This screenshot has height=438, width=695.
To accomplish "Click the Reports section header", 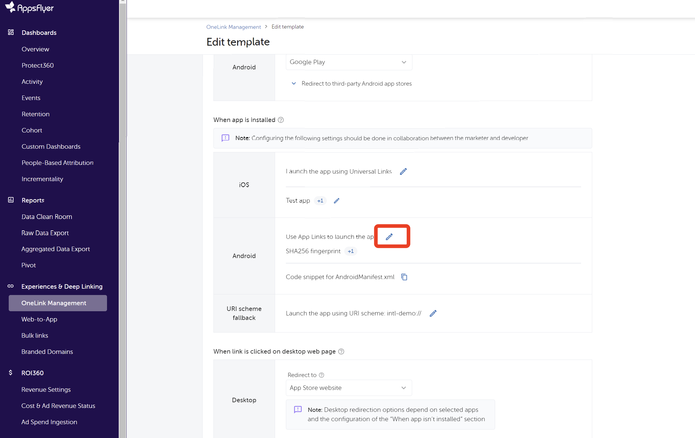I will point(33,200).
